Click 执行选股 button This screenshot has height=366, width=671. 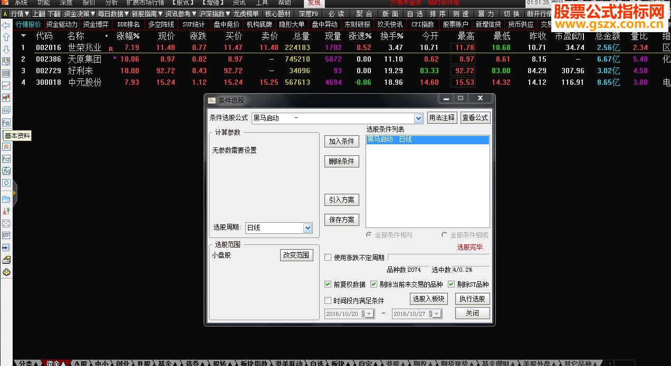coord(472,299)
